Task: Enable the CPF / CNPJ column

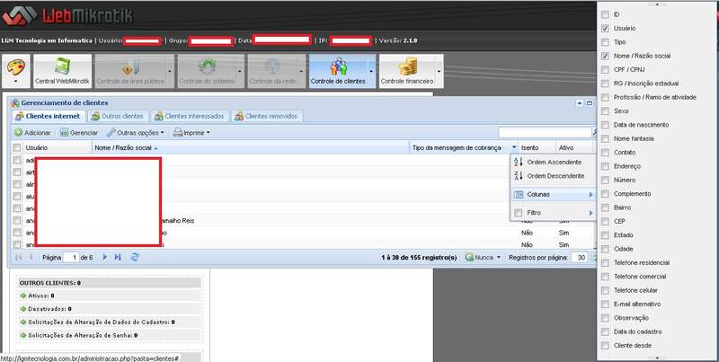Action: (605, 70)
